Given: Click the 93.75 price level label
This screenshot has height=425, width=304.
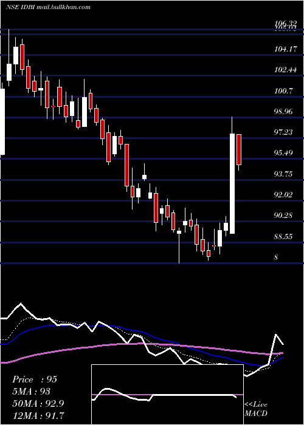Looking at the screenshot, I should [285, 174].
